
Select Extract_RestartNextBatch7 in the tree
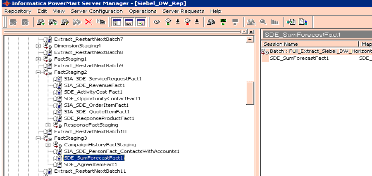click(x=89, y=39)
